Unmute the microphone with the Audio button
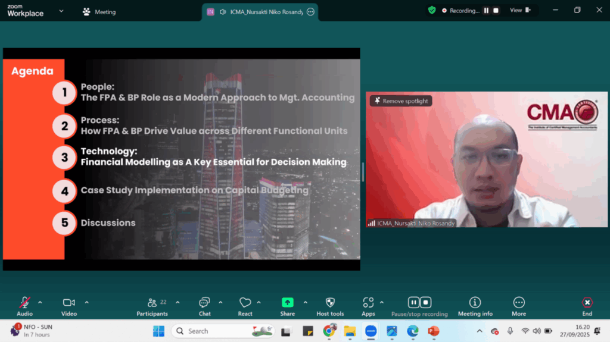The height and width of the screenshot is (342, 610). click(x=24, y=303)
